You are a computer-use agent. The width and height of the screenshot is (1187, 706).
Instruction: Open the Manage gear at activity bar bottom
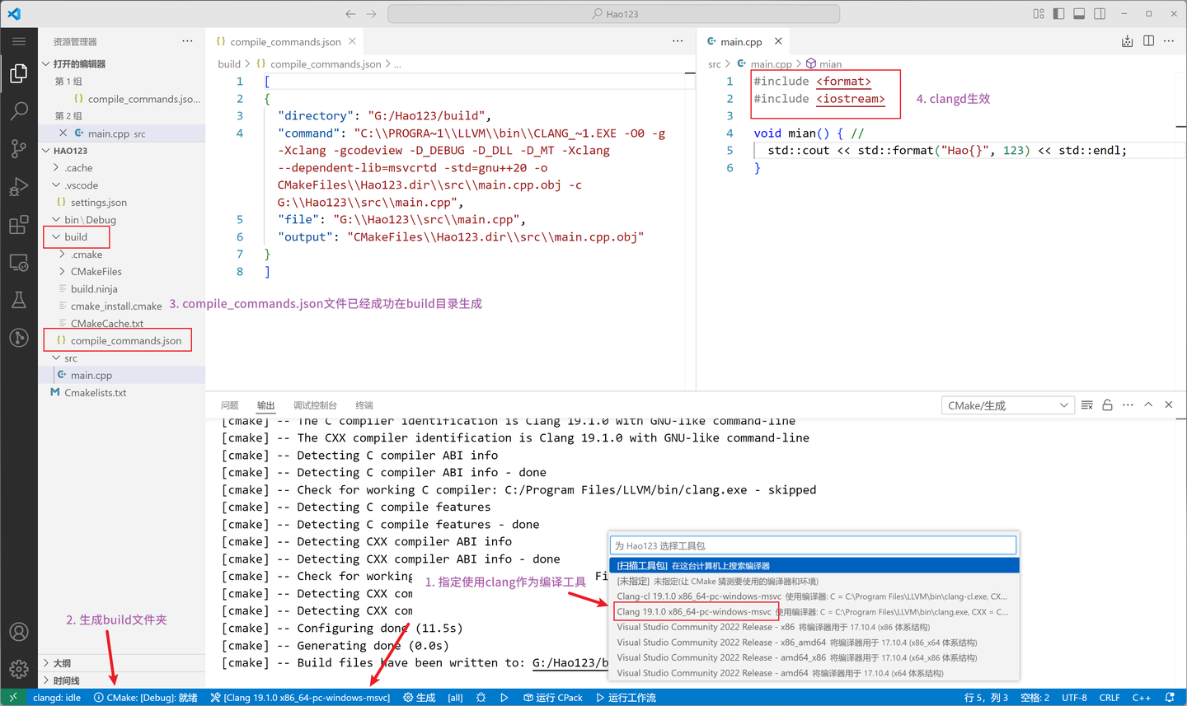coord(19,669)
